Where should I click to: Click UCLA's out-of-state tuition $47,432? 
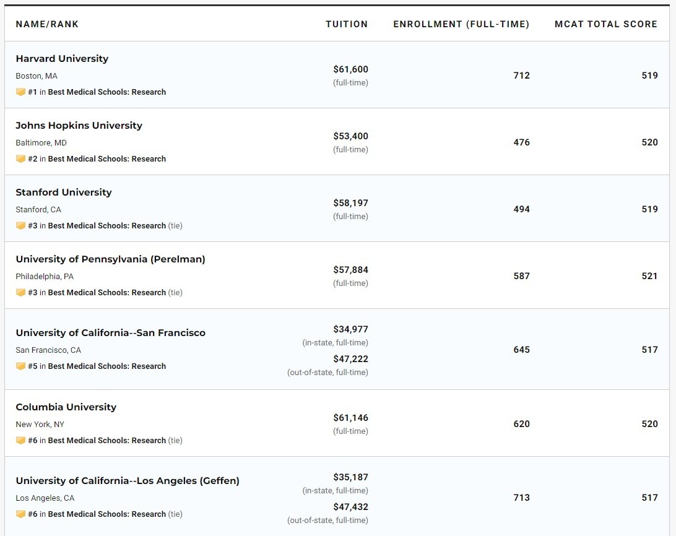350,507
